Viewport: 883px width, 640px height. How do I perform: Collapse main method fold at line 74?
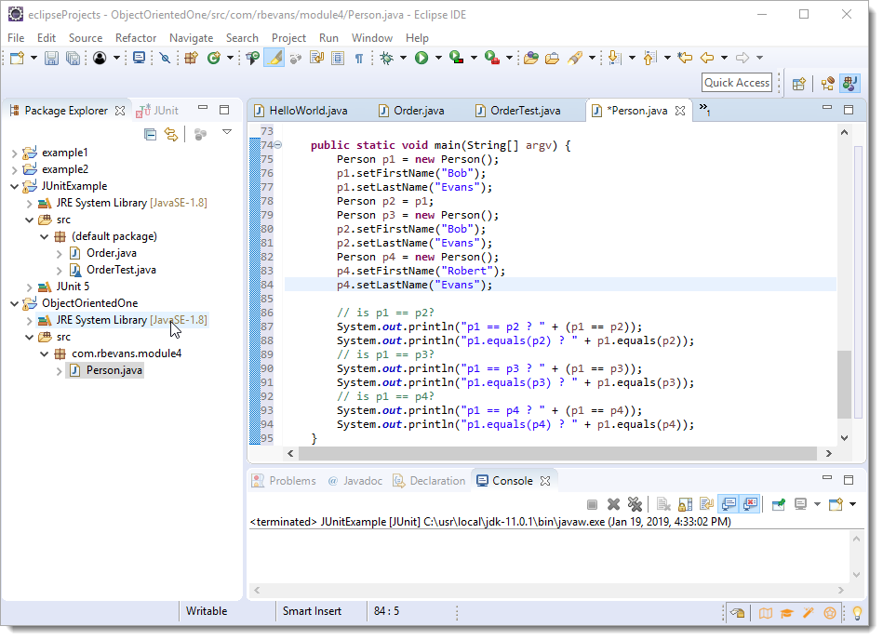click(x=278, y=145)
